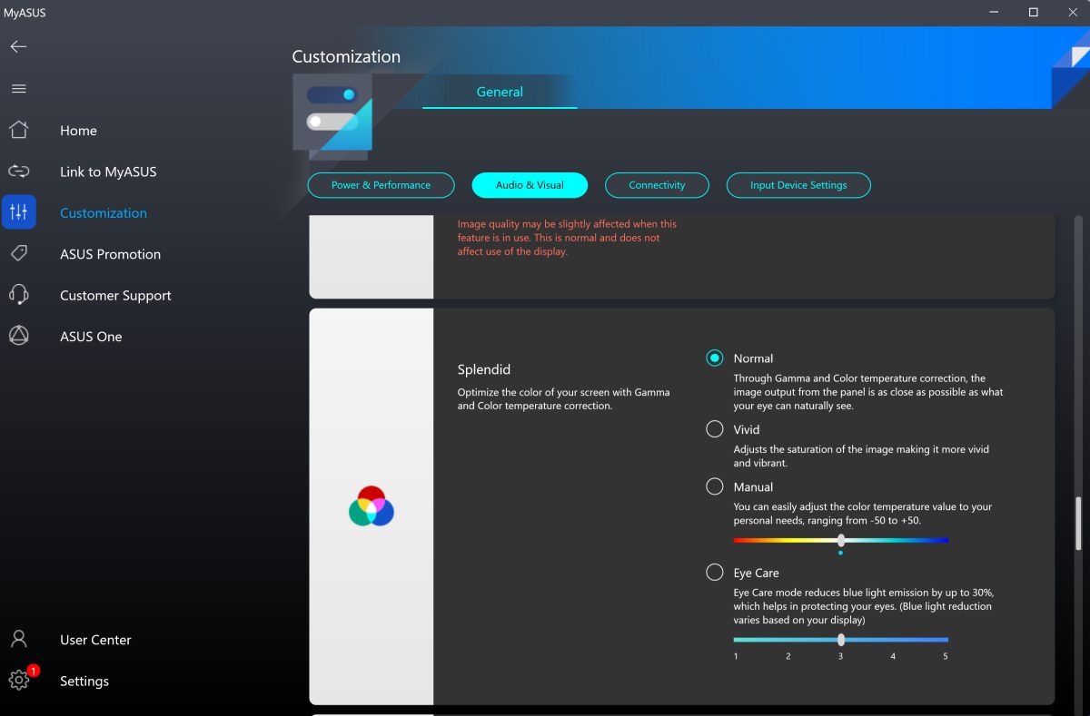The width and height of the screenshot is (1090, 716).
Task: Open Link to MyASUS page
Action: coord(108,172)
